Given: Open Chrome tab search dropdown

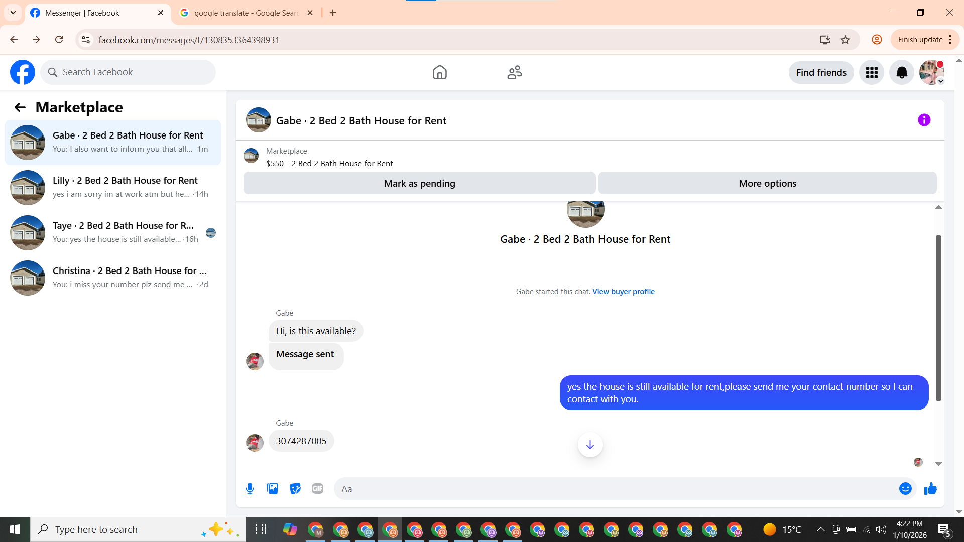Looking at the screenshot, I should coord(13,13).
